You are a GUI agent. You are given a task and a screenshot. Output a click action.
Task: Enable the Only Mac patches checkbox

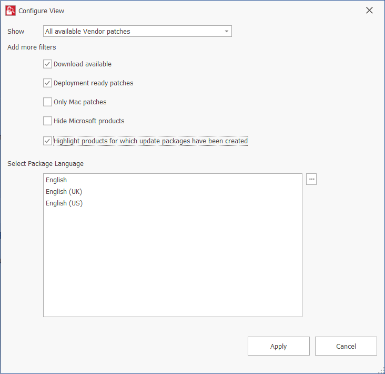(x=48, y=102)
